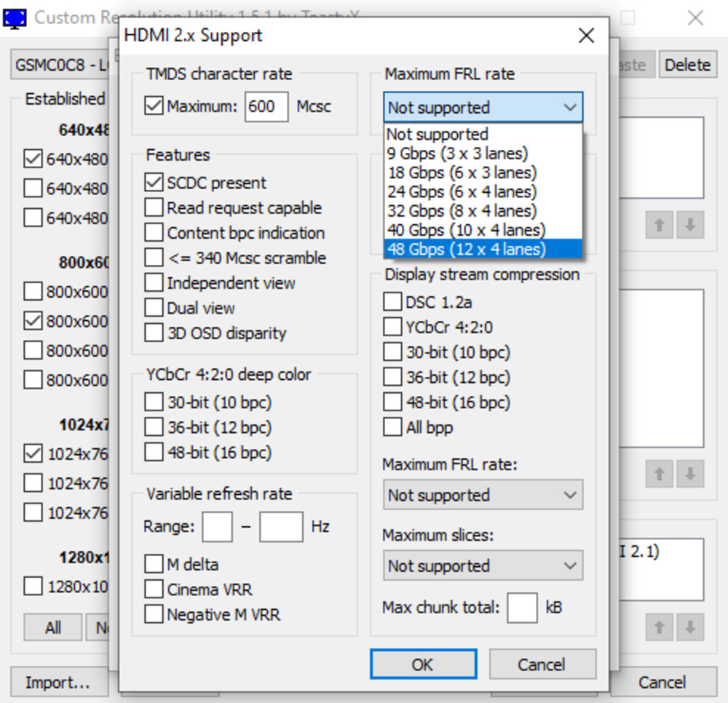Toggle TMDS Maximum character rate checkbox
The width and height of the screenshot is (728, 703).
click(x=154, y=107)
